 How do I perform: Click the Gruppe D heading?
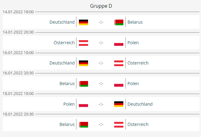click(x=101, y=6)
